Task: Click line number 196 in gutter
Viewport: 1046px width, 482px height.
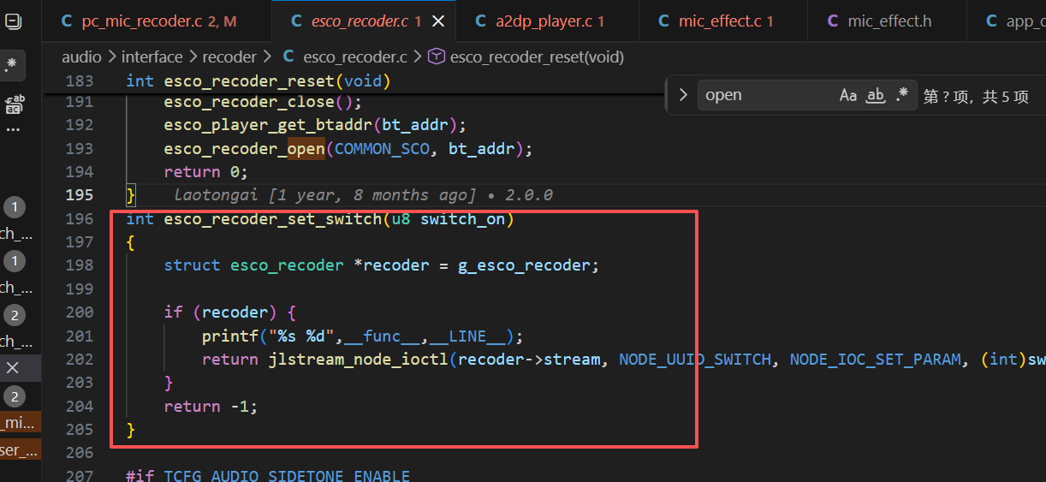Action: 80,219
